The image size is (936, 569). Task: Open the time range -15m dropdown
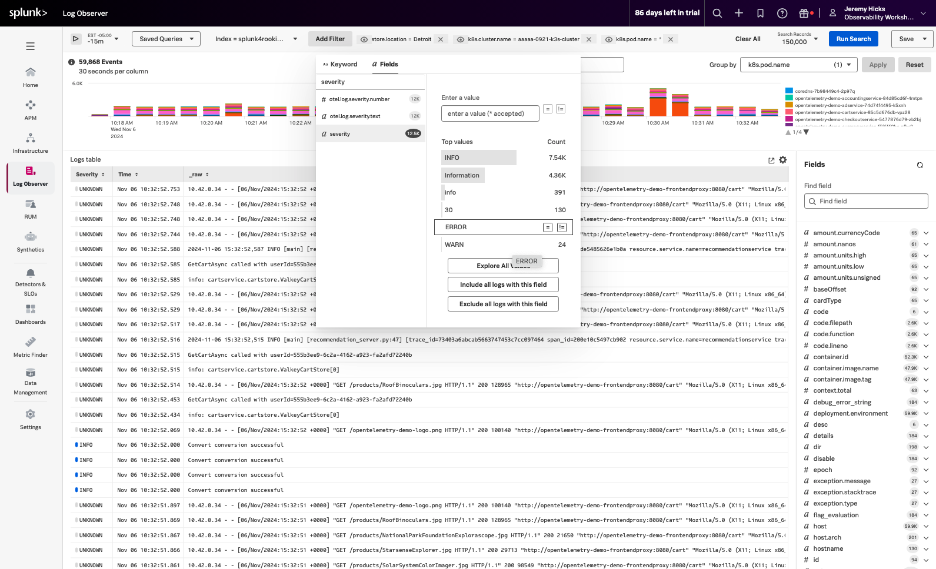pos(103,39)
